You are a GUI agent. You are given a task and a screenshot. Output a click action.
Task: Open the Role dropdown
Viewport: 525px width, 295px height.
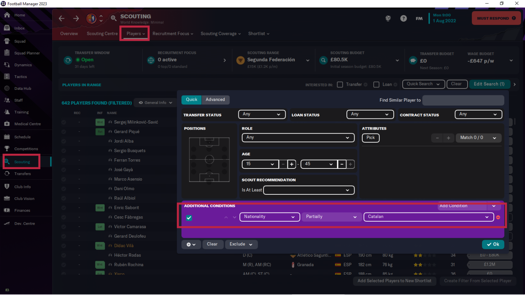click(298, 138)
